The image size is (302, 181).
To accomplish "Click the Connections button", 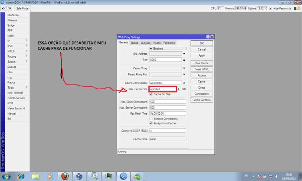I will pos(202,94).
